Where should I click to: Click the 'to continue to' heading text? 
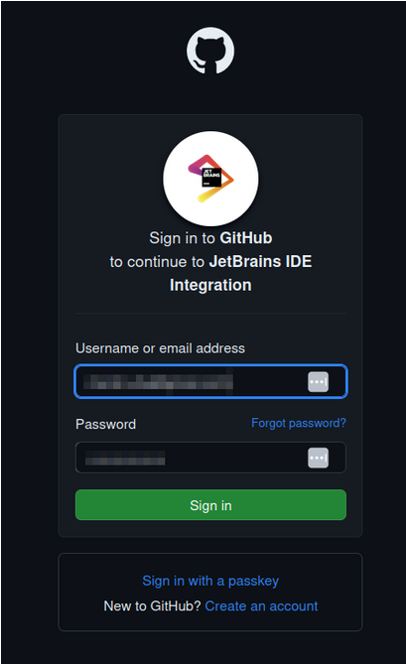coord(157,262)
